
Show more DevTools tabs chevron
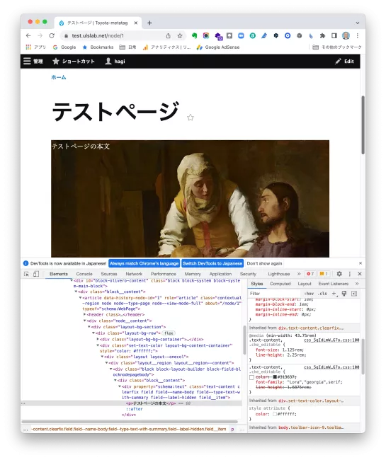[x=299, y=274]
